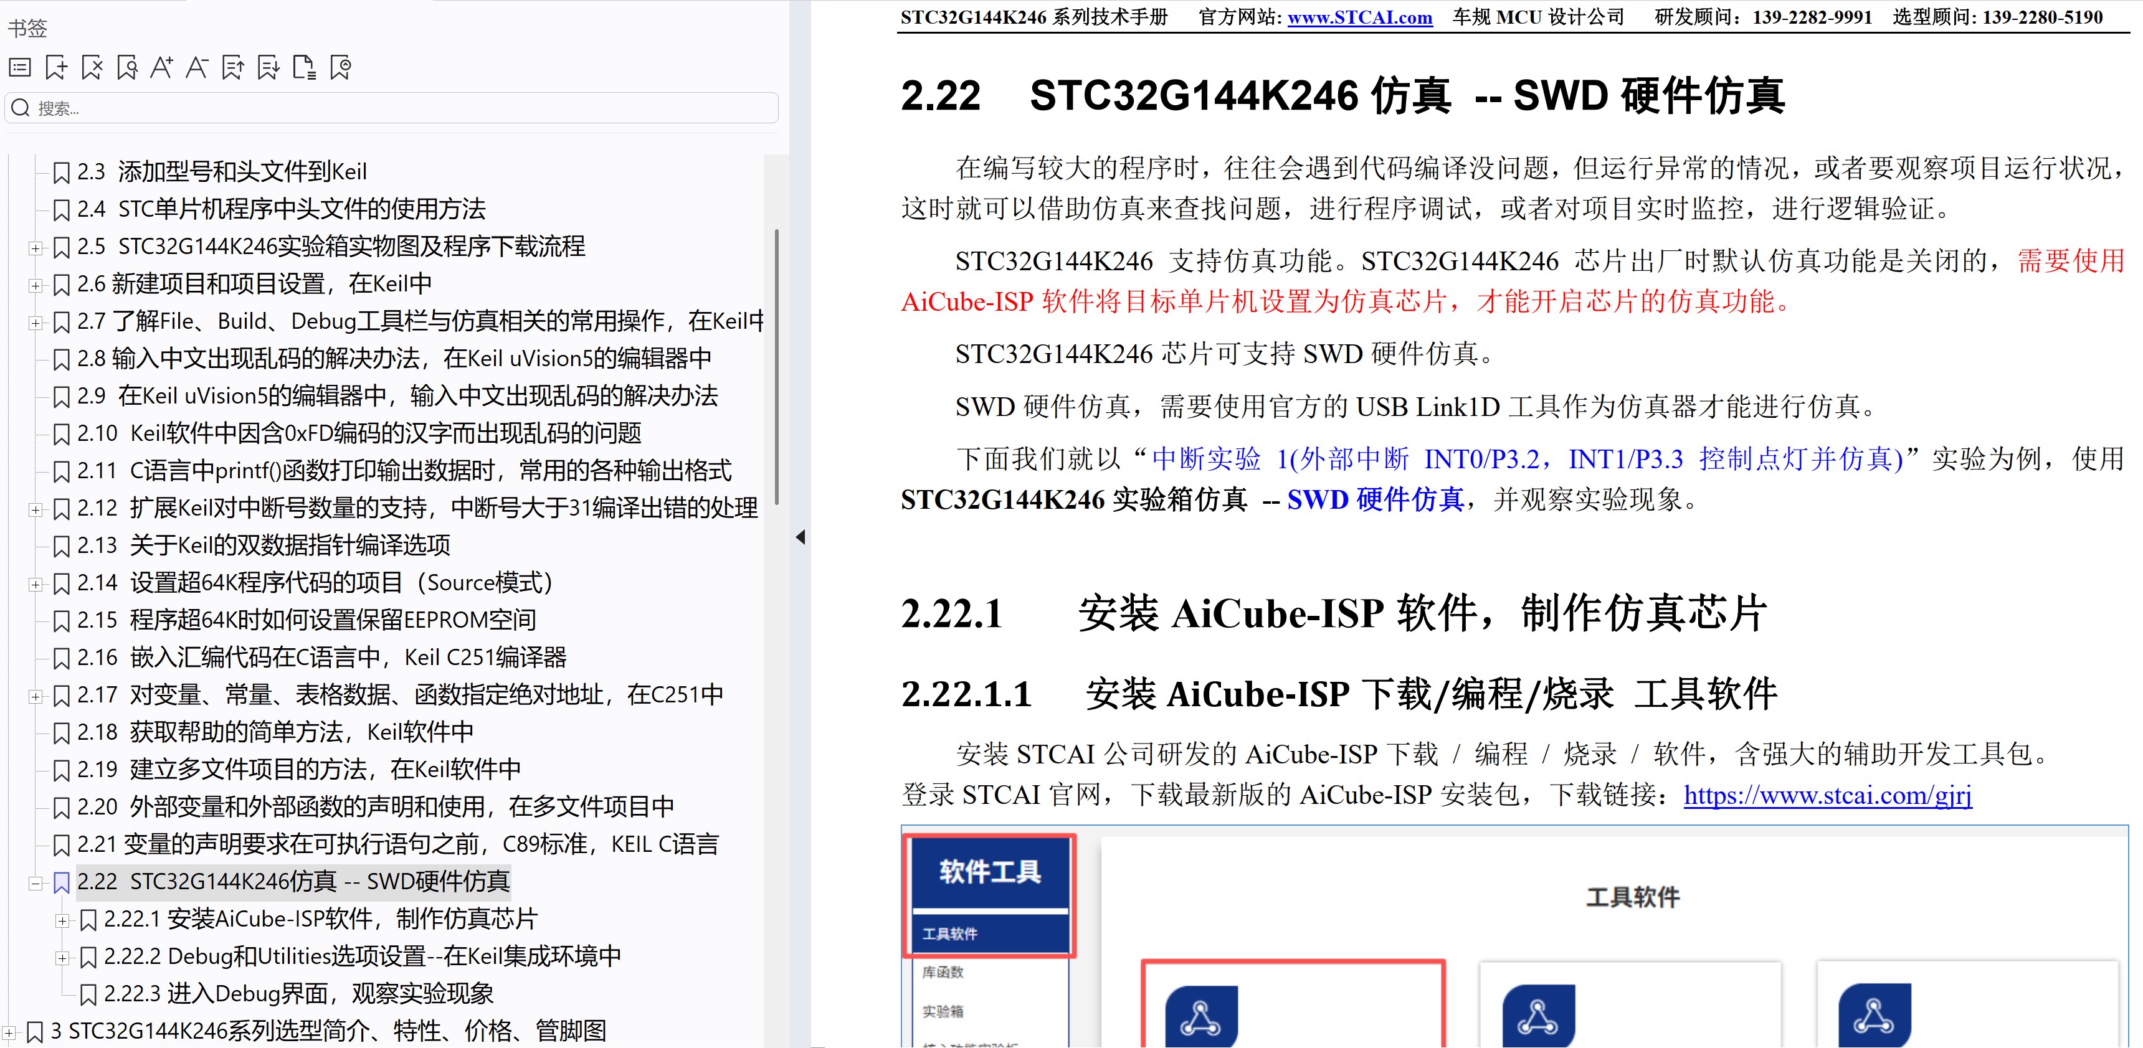The height and width of the screenshot is (1048, 2143).
Task: Click the bookmark icon beside 2.3 entry
Action: coord(60,173)
